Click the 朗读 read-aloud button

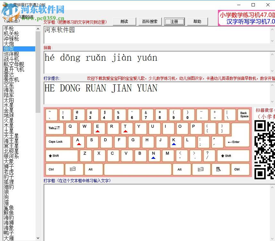[x=125, y=21]
